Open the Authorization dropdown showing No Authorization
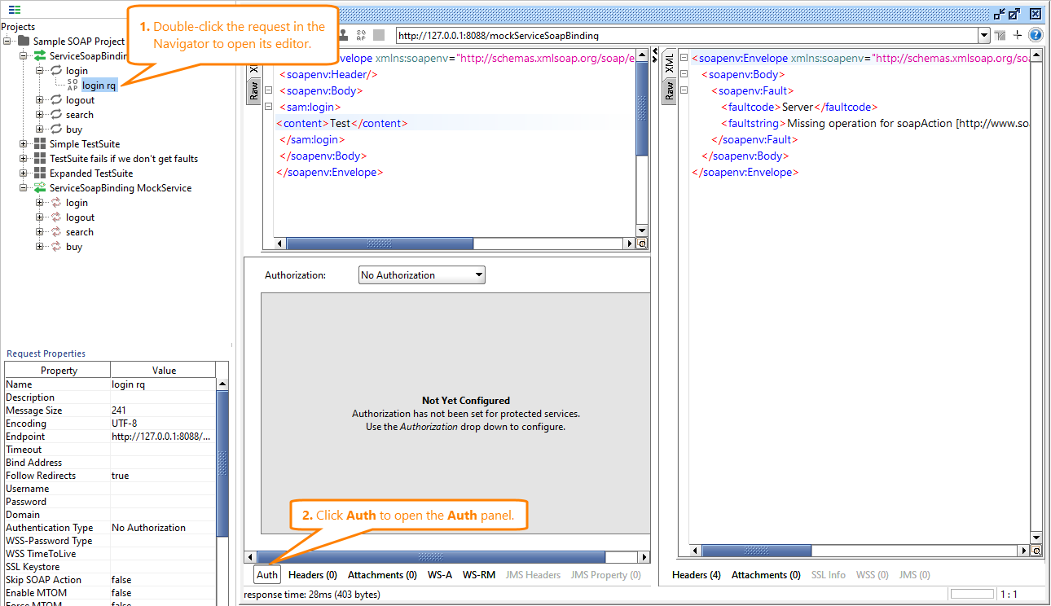1051x606 pixels. coord(420,274)
